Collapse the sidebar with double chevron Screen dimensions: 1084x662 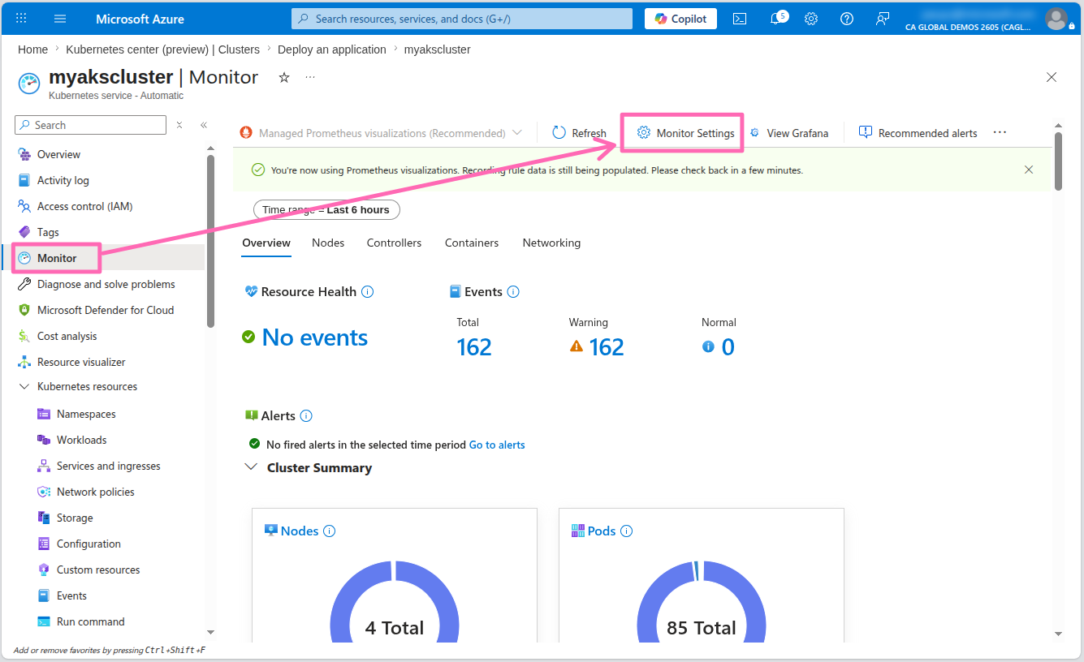204,125
